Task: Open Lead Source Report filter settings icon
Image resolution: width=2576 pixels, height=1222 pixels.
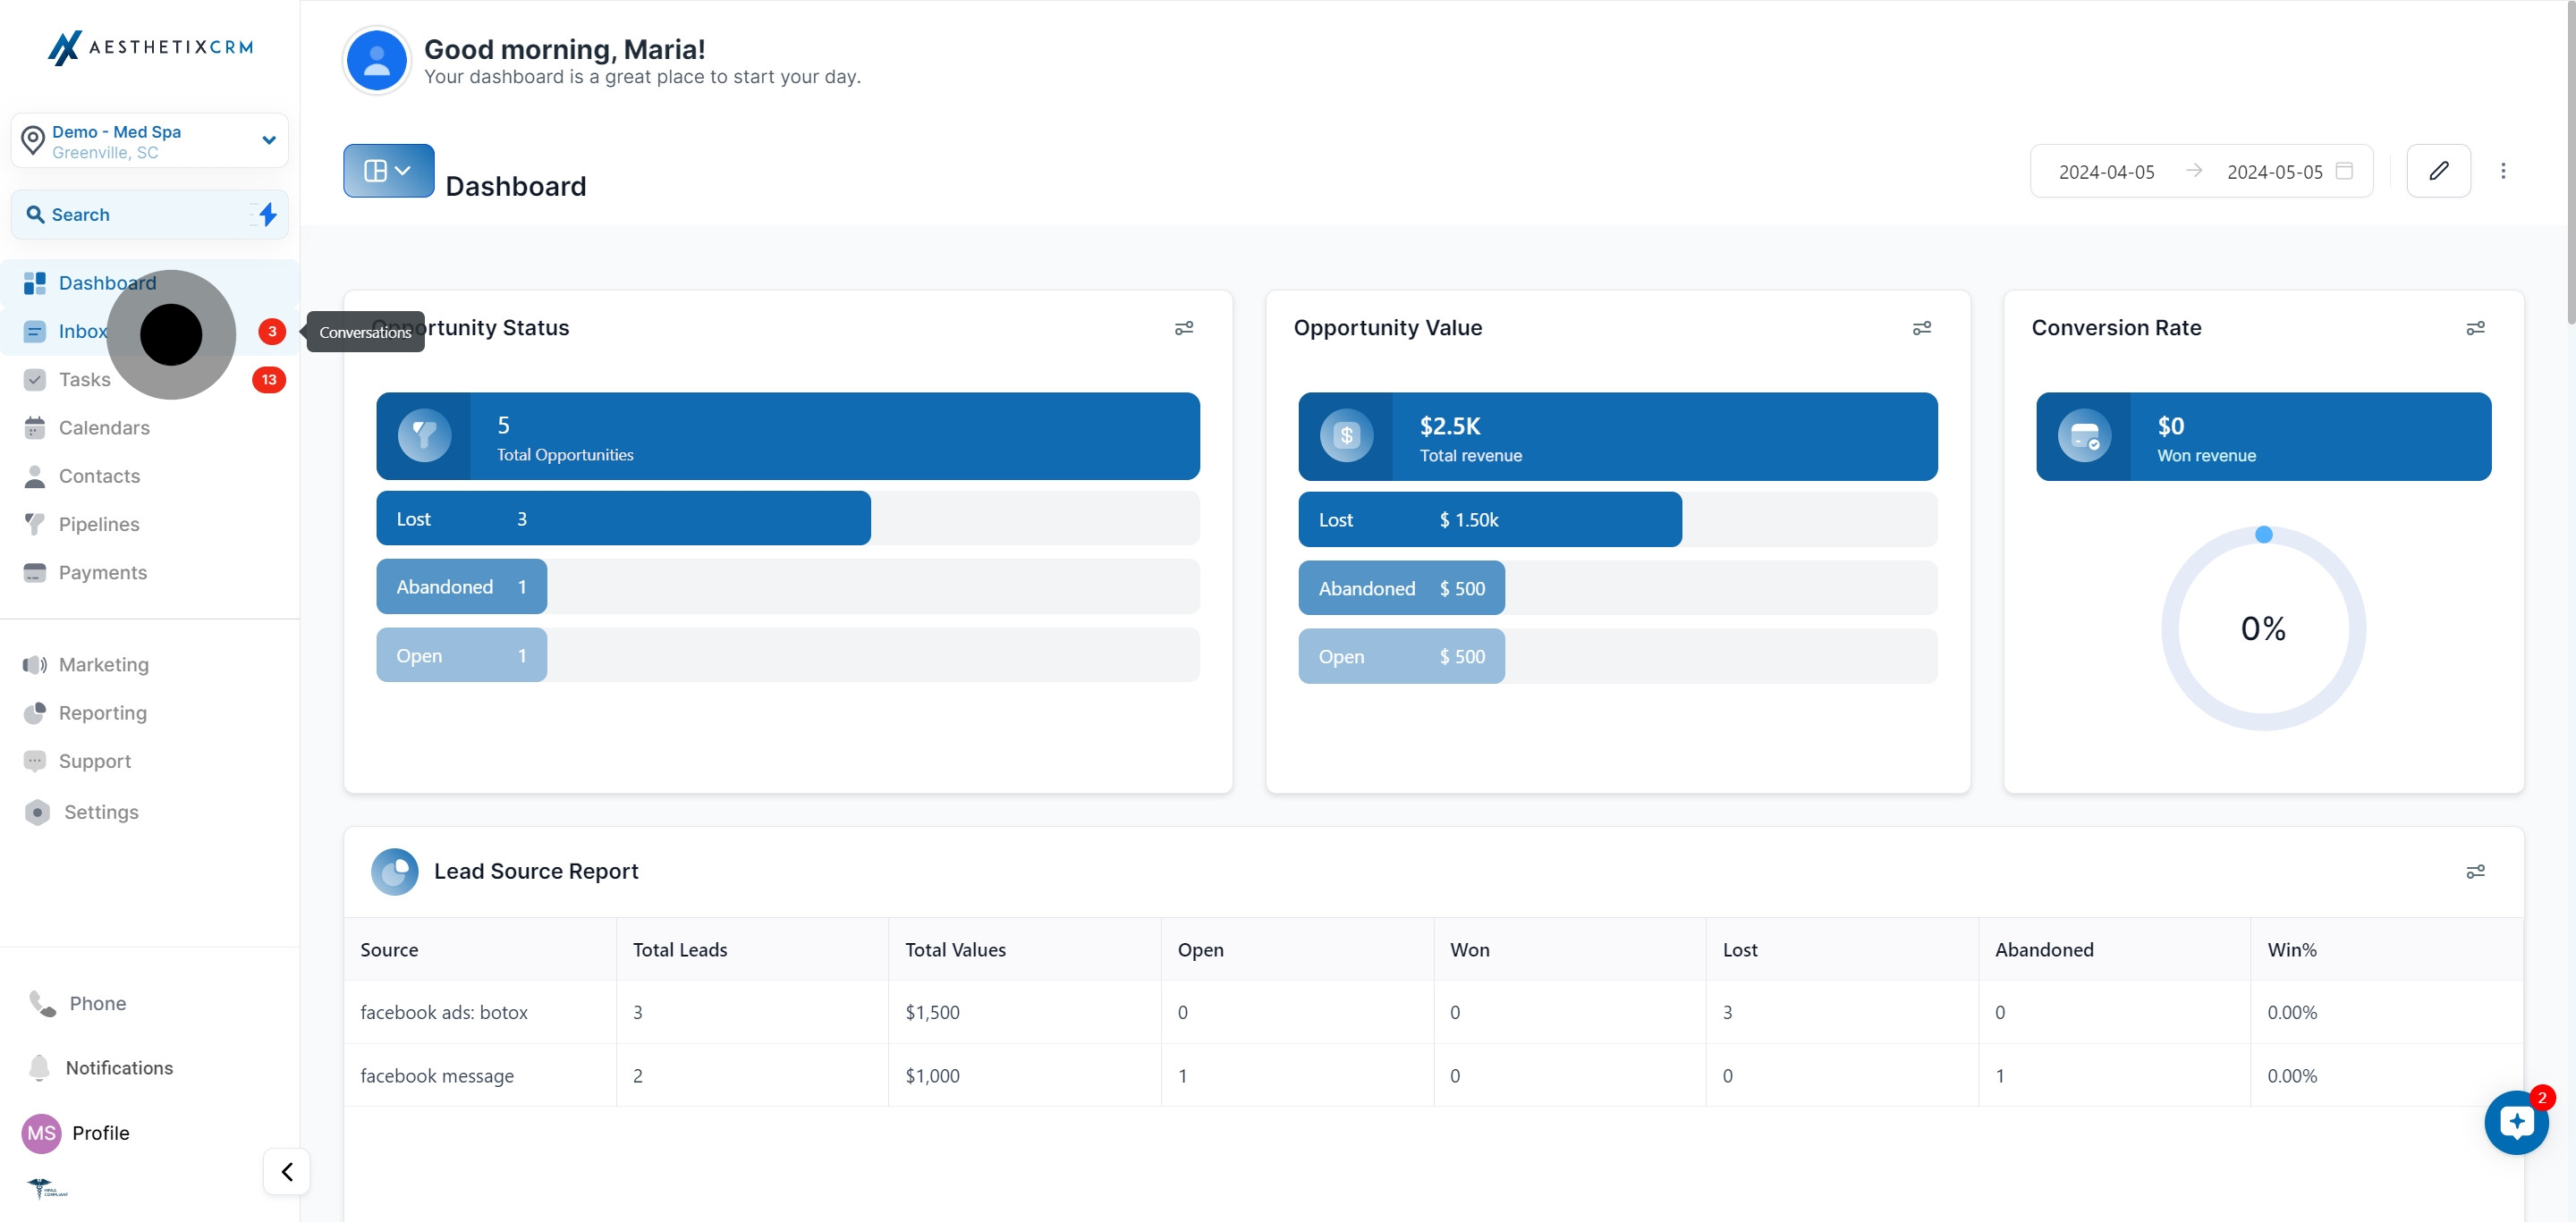Action: point(2475,872)
